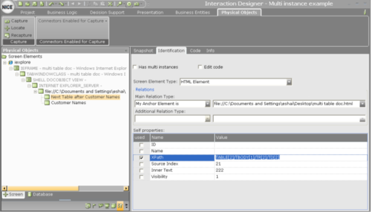Click the green Run circle icon
Screen dimensions: 371x212
pos(129,4)
